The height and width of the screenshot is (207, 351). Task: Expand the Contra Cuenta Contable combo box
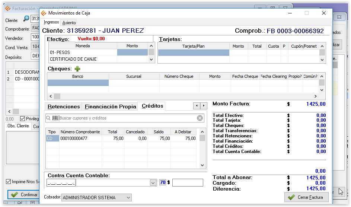pos(153,183)
